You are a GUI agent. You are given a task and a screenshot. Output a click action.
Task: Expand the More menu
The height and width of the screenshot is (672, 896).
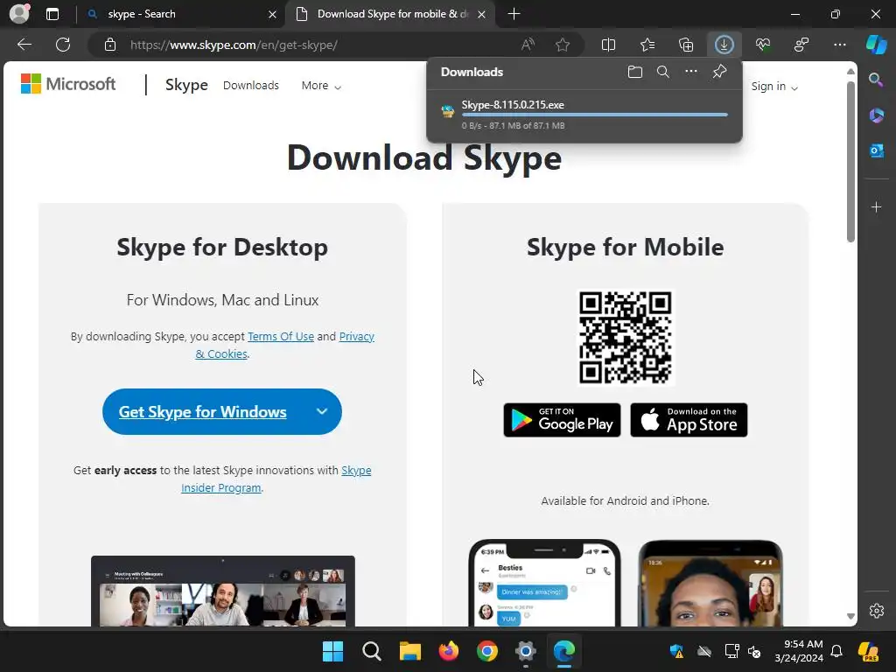click(321, 85)
